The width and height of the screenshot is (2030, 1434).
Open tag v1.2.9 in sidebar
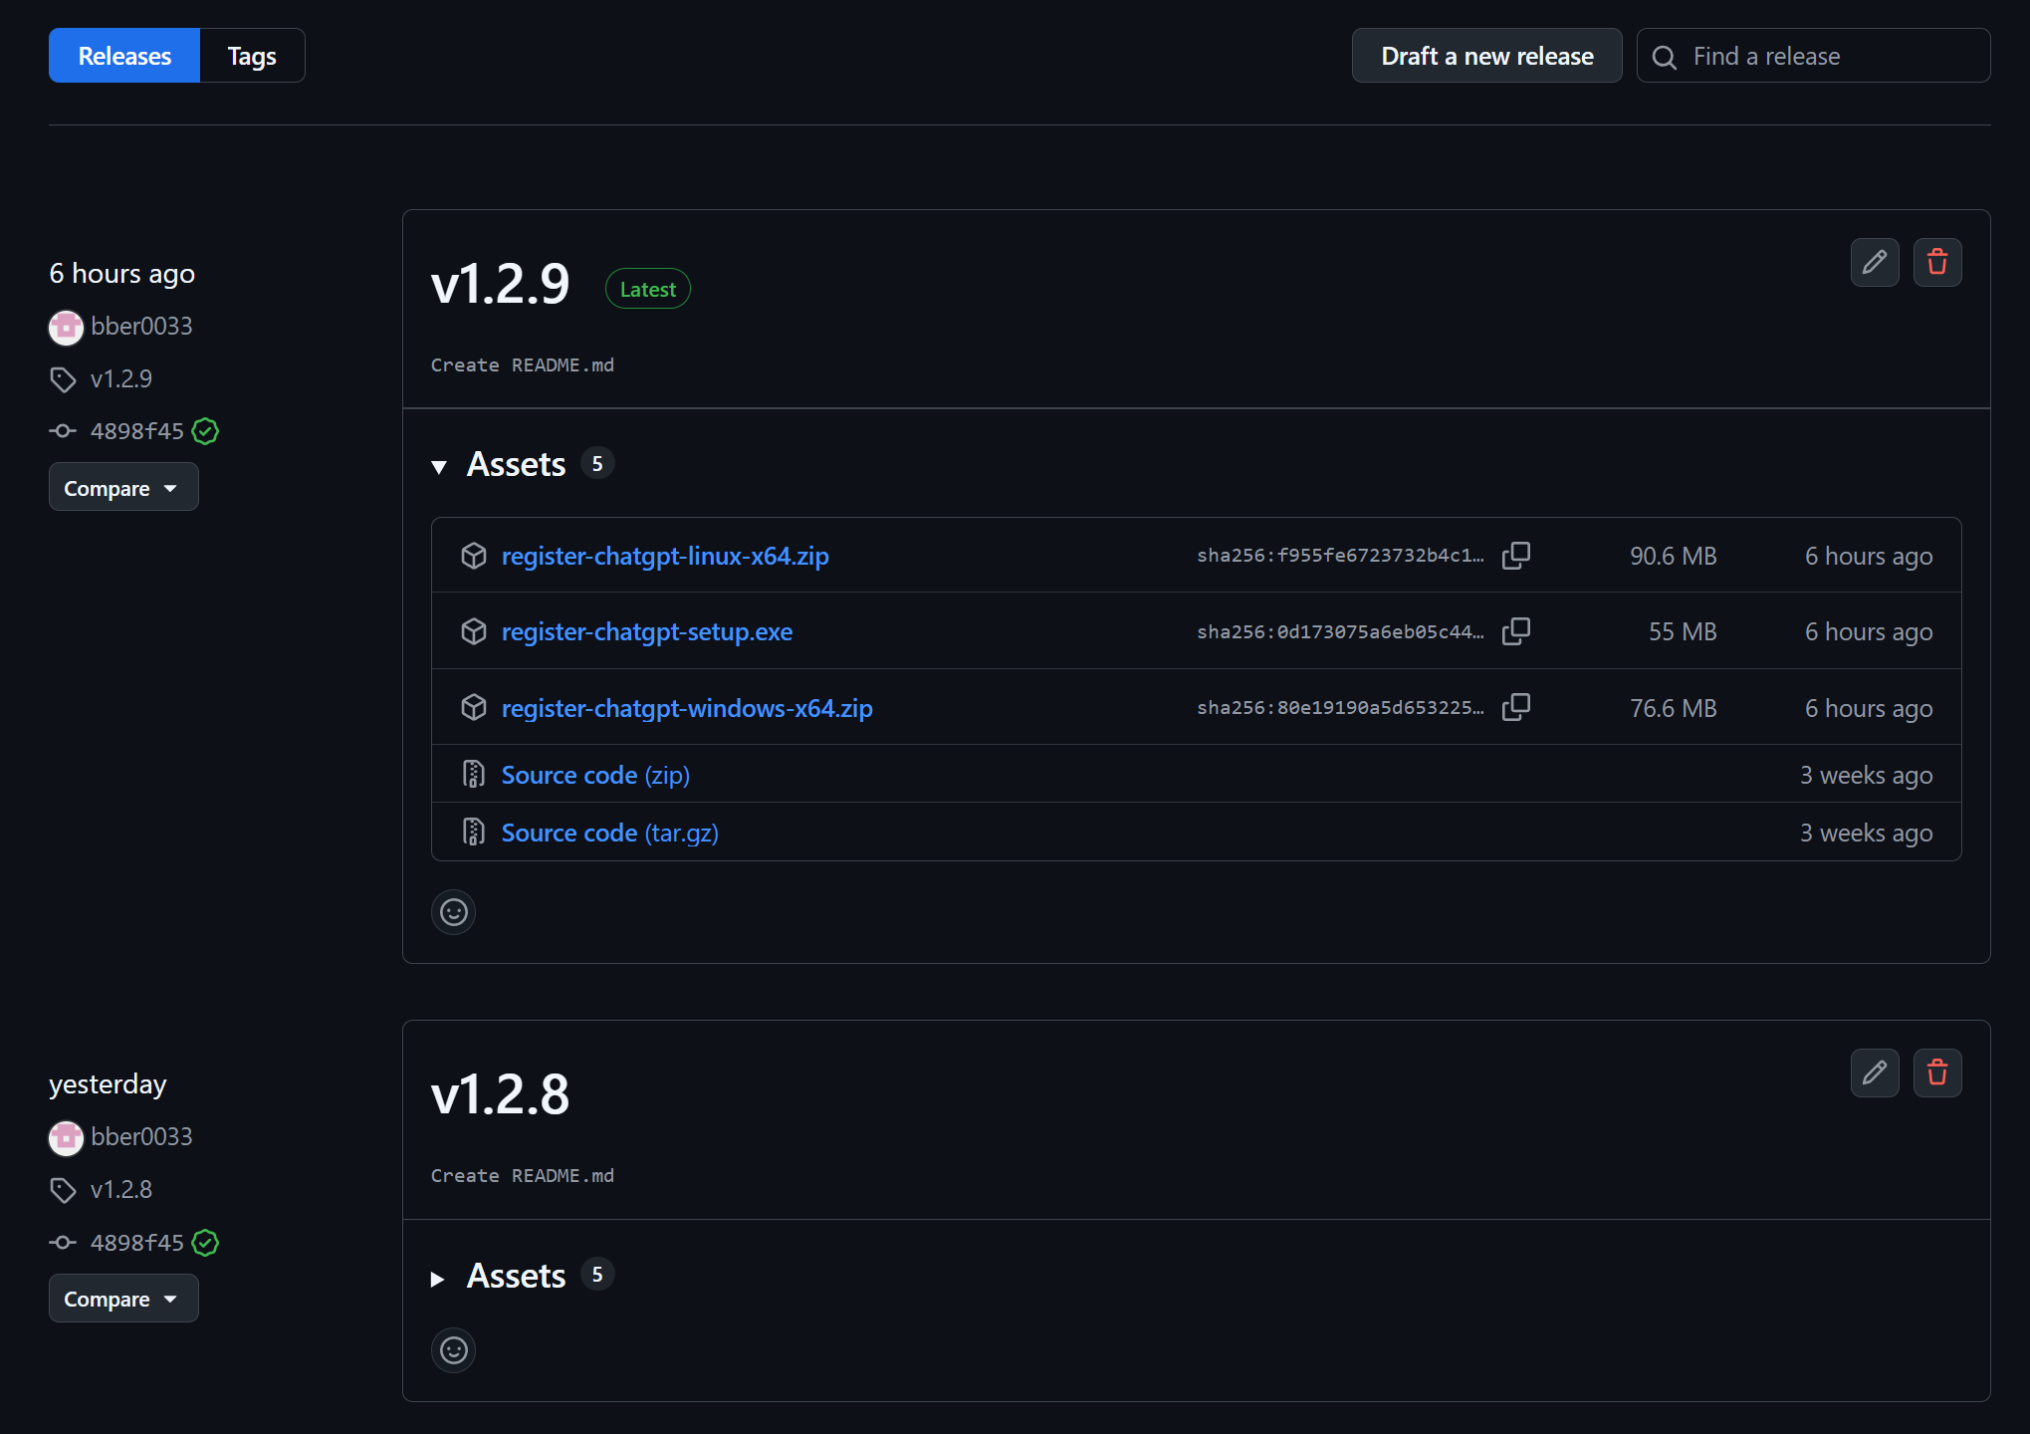pyautogui.click(x=121, y=379)
